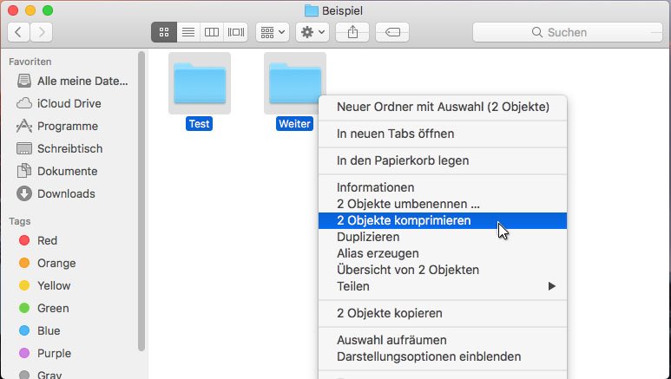Screen dimensions: 671x379
Task: Choose Duplizieren from context menu
Action: pos(443,237)
